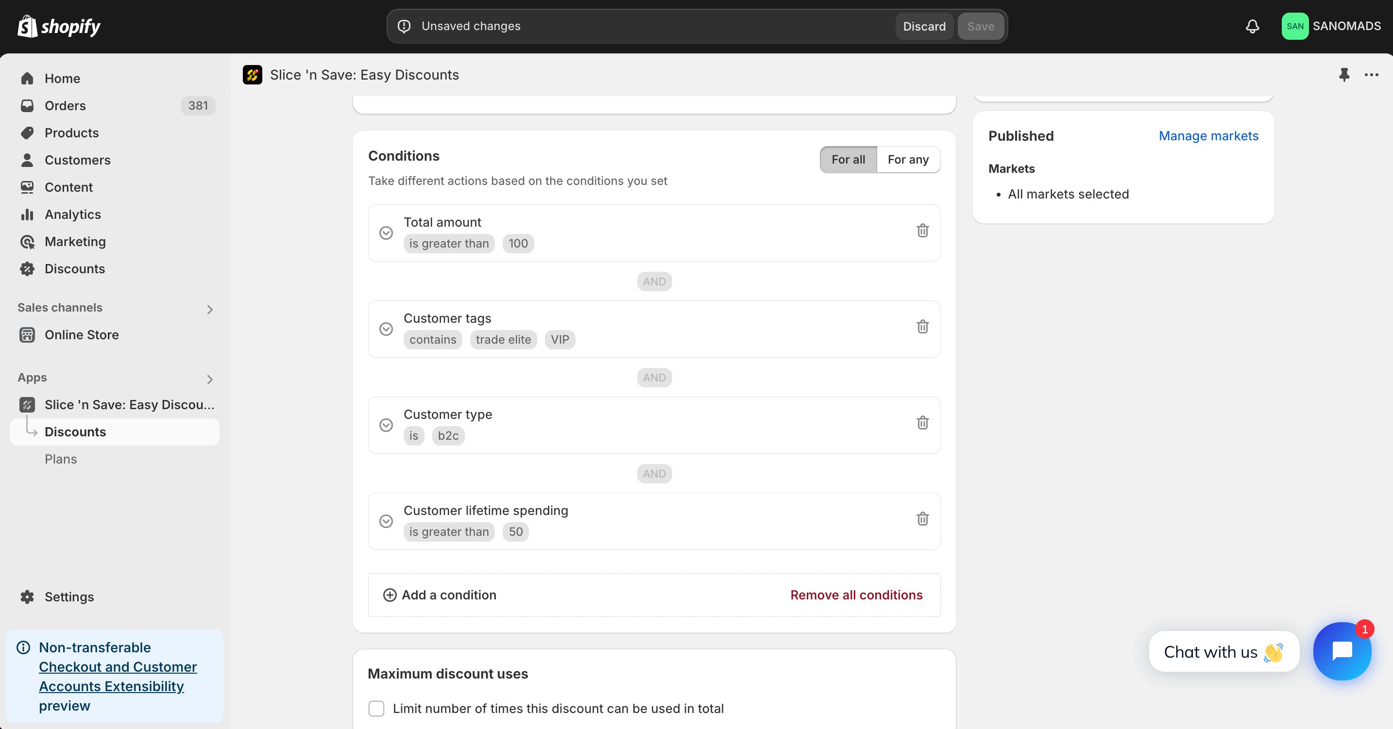The width and height of the screenshot is (1393, 729).
Task: Switch conditions mode to For any
Action: click(908, 159)
